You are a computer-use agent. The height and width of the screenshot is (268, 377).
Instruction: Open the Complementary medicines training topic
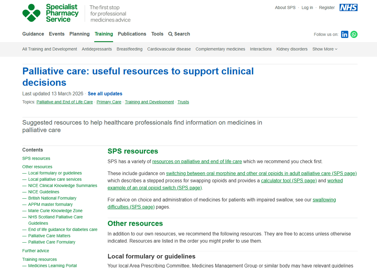[x=220, y=49]
